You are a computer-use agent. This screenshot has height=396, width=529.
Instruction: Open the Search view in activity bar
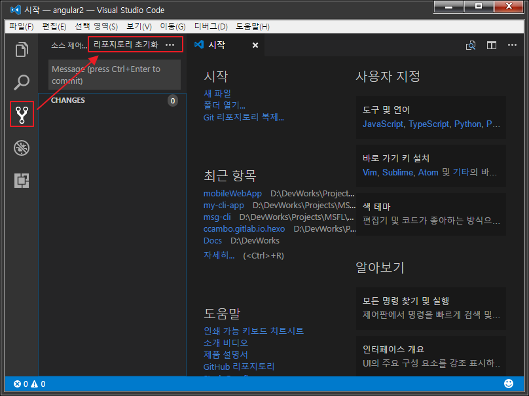coord(22,82)
